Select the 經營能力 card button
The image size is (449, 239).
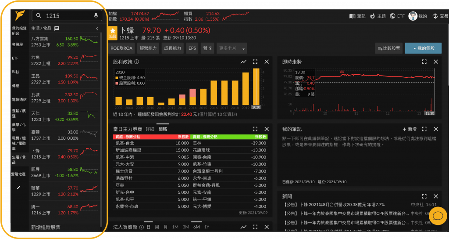pos(148,48)
